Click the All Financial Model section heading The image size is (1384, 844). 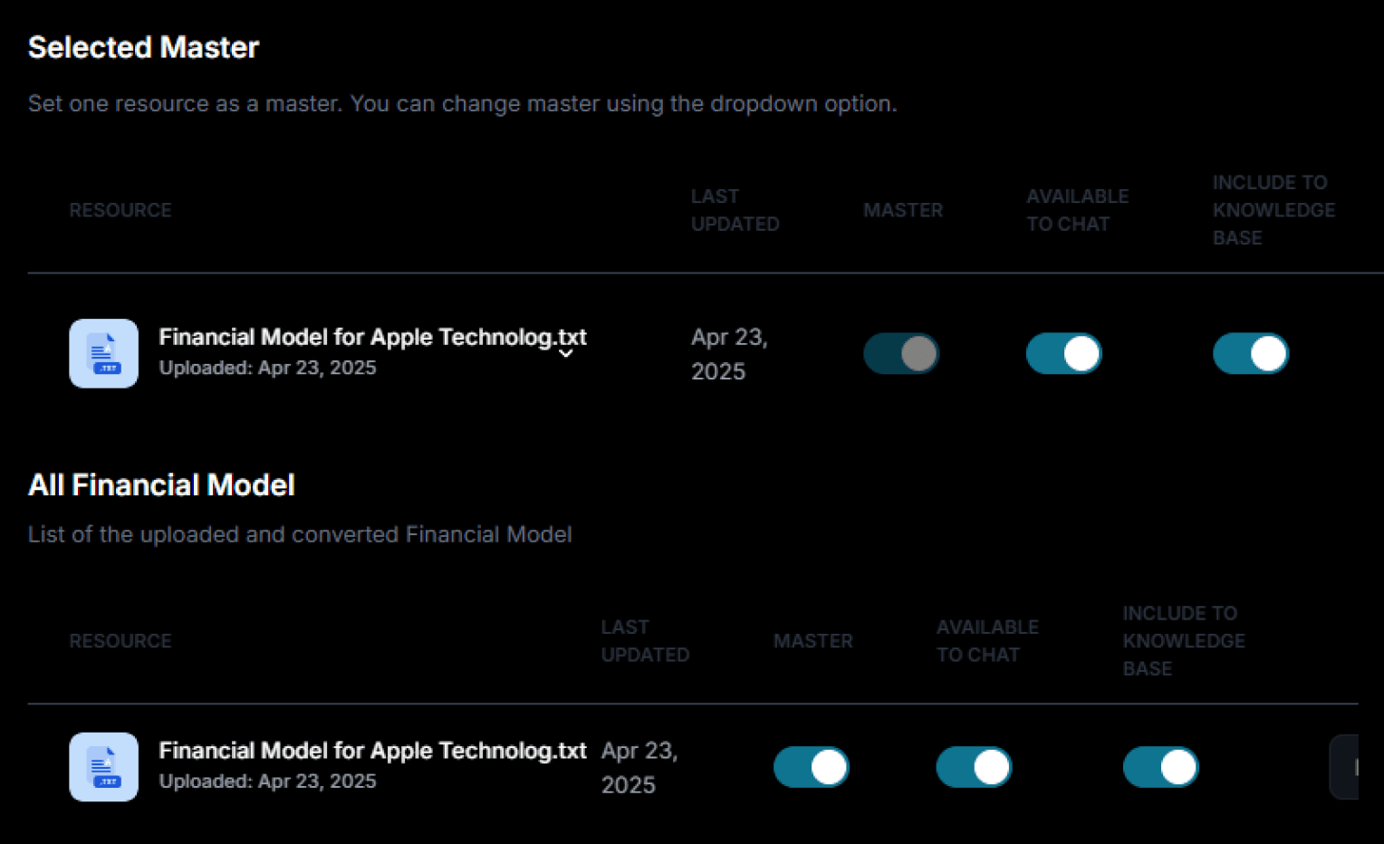tap(161, 485)
